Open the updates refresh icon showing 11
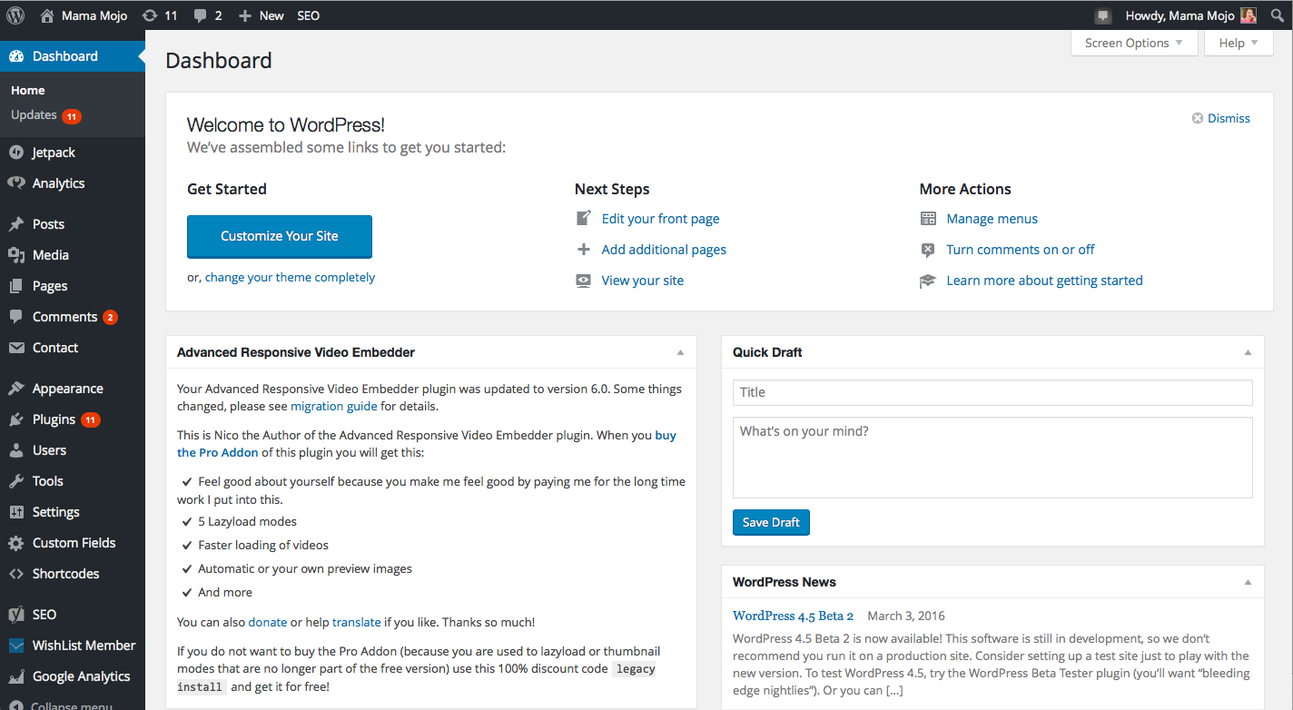Image resolution: width=1293 pixels, height=710 pixels. (149, 15)
